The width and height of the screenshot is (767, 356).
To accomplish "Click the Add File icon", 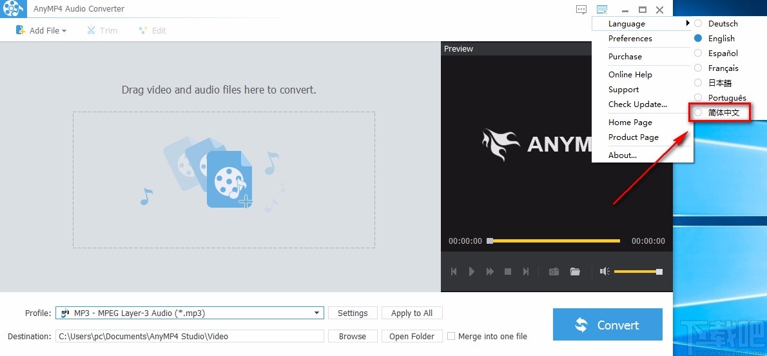I will click(x=21, y=30).
